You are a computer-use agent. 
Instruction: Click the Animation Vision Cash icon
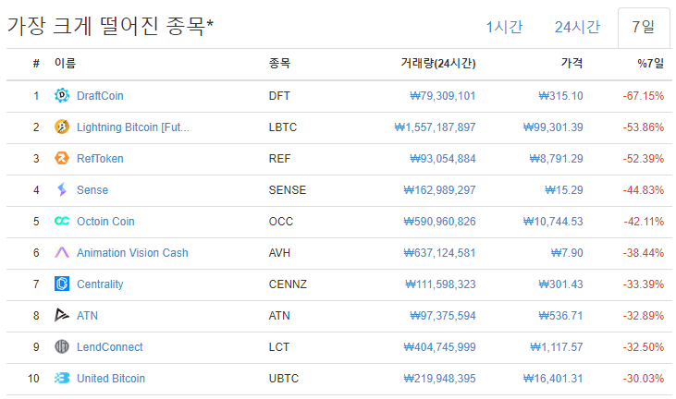[x=62, y=252]
